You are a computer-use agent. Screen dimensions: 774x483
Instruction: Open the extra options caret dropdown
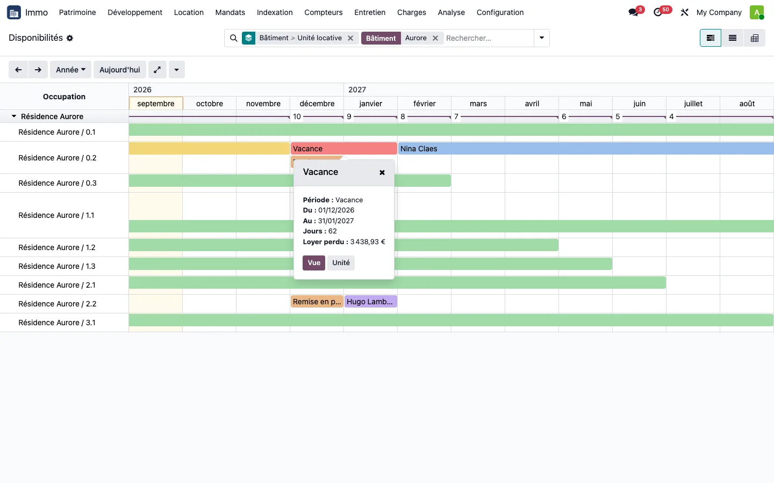click(177, 70)
